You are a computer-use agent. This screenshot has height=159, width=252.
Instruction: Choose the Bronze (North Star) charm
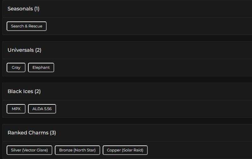click(x=77, y=150)
